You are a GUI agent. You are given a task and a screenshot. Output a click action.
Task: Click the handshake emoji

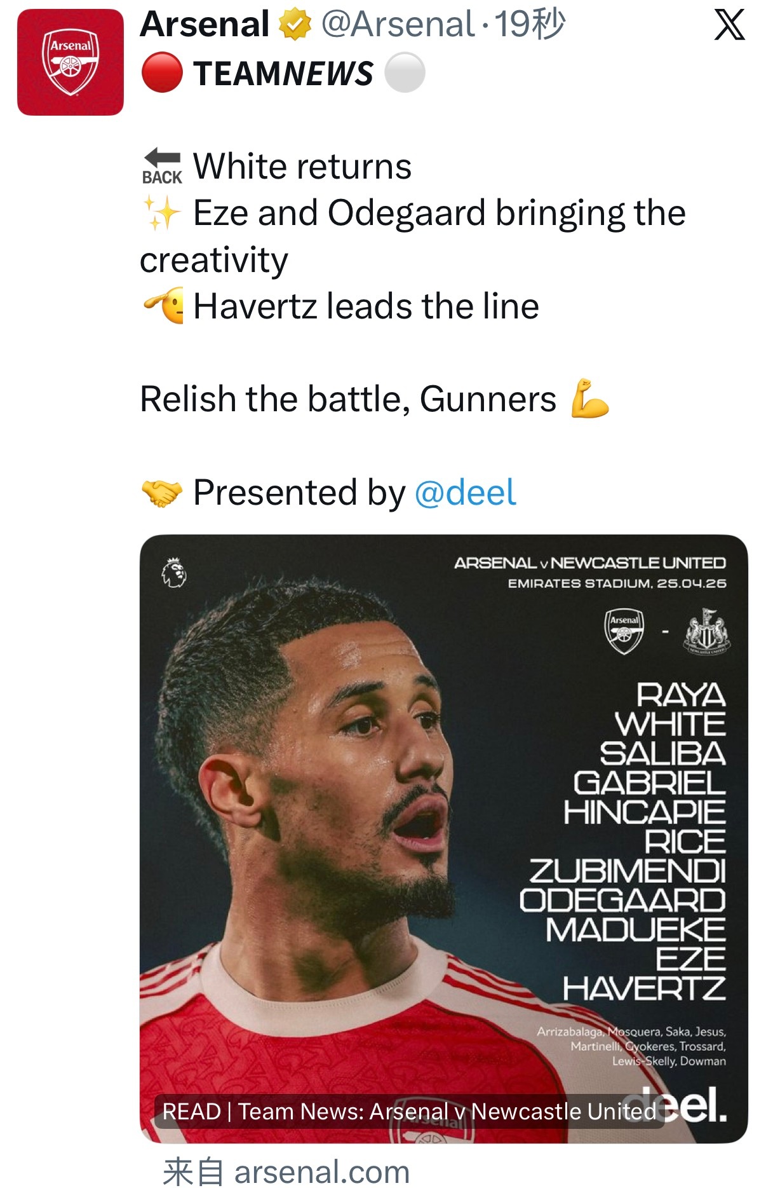[x=162, y=493]
